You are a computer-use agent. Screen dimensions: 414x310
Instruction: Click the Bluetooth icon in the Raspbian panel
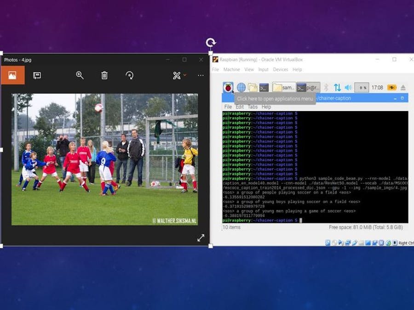326,87
